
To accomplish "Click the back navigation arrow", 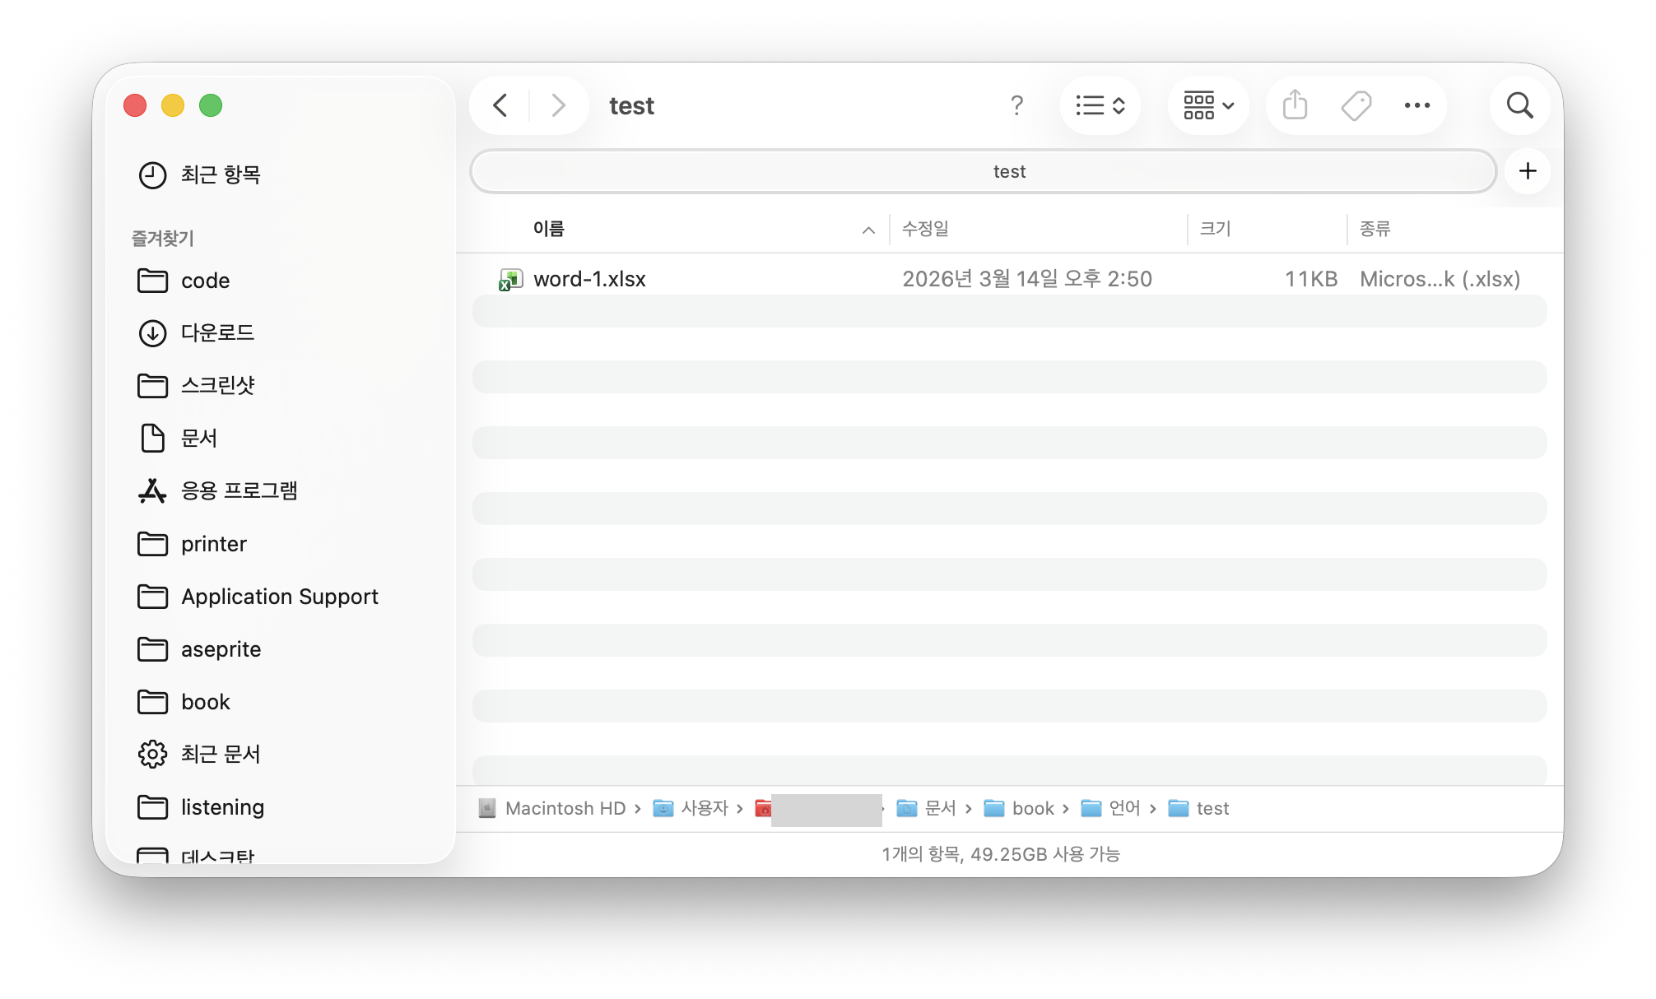I will pyautogui.click(x=500, y=105).
